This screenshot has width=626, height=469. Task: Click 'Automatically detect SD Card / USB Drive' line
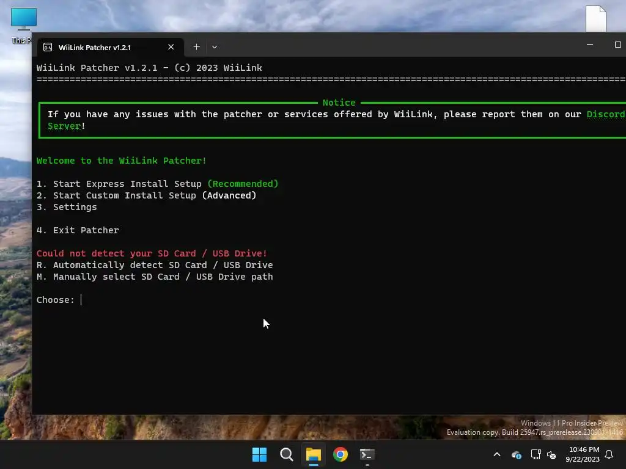coord(155,265)
